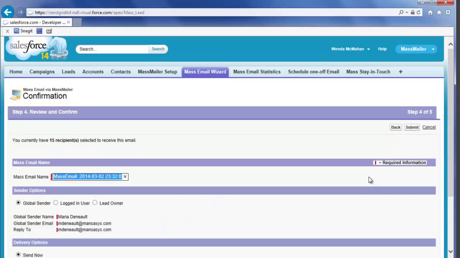This screenshot has width=460, height=258.
Task: Click the Global Sender Email address value
Action: click(x=84, y=223)
